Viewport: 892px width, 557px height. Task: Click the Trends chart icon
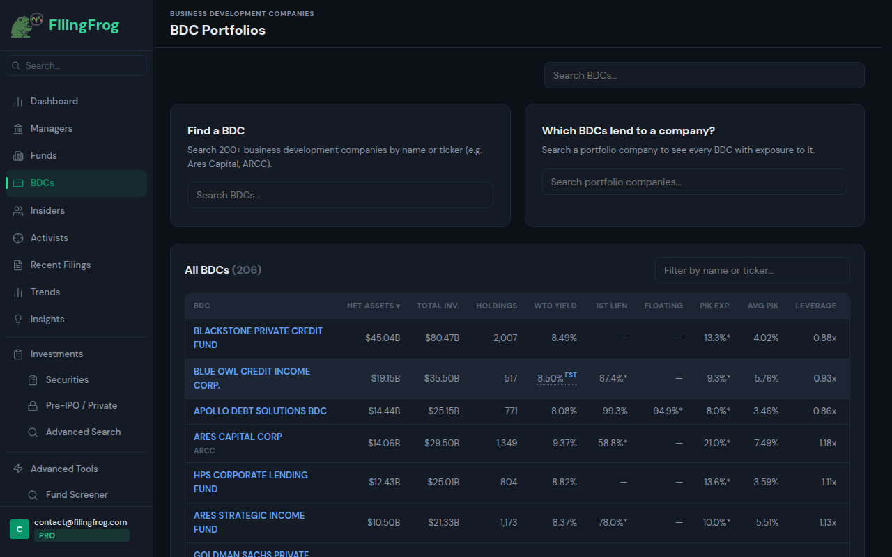[x=18, y=292]
